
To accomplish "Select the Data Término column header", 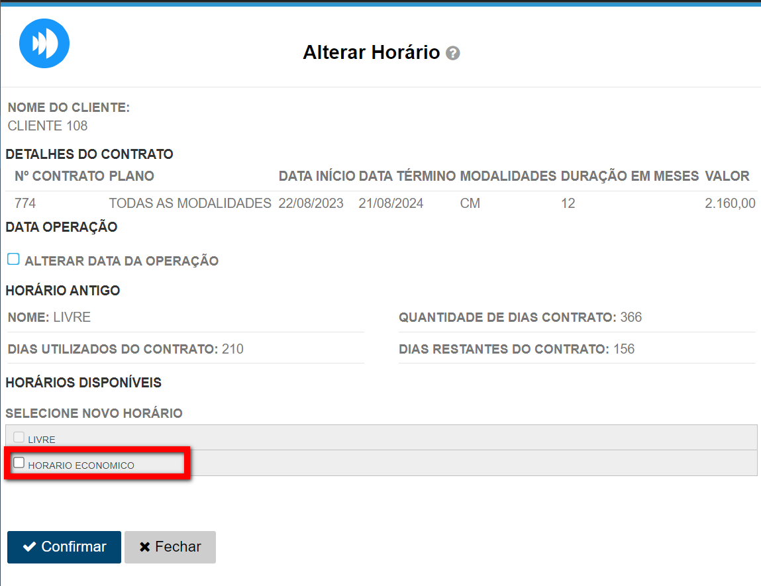I will pos(407,176).
